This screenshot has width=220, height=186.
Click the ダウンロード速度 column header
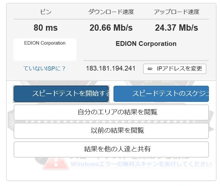point(111,12)
